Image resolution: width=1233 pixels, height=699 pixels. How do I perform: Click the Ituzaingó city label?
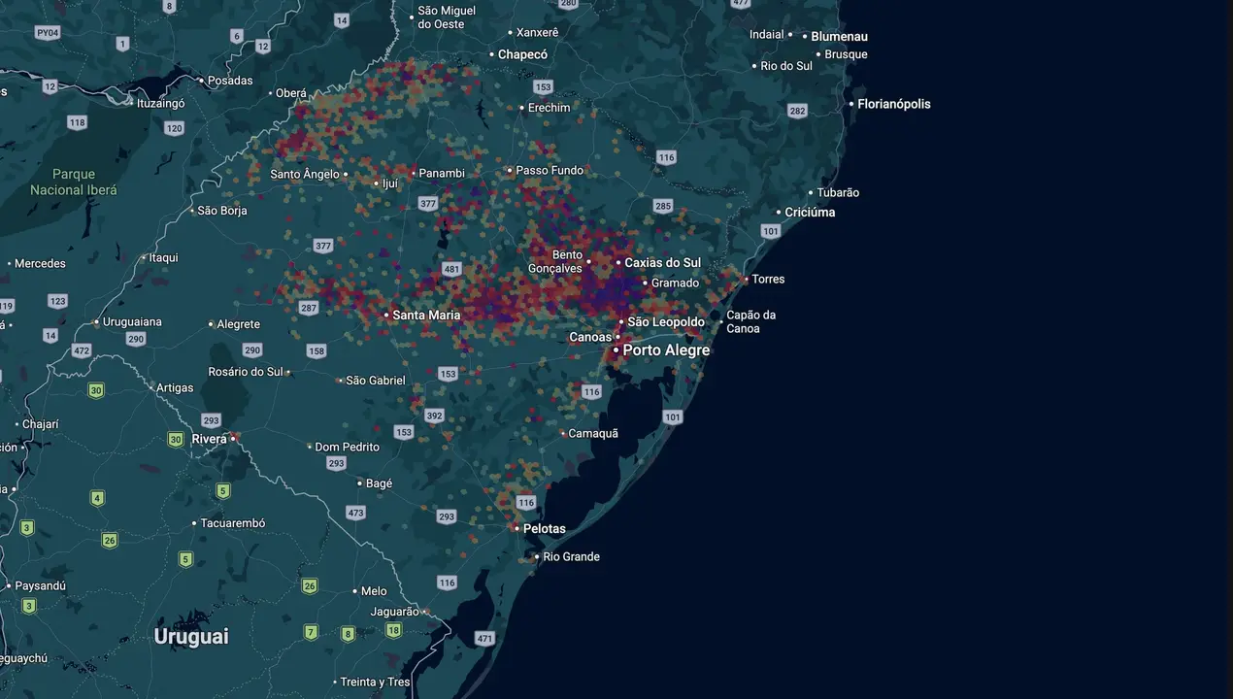160,102
